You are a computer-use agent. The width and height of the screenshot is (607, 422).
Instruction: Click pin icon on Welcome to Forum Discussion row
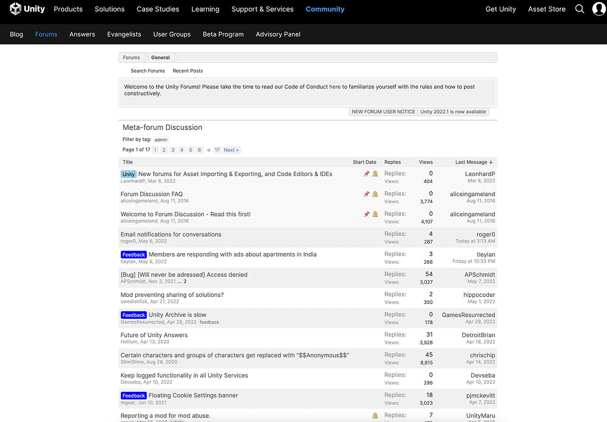(x=366, y=214)
